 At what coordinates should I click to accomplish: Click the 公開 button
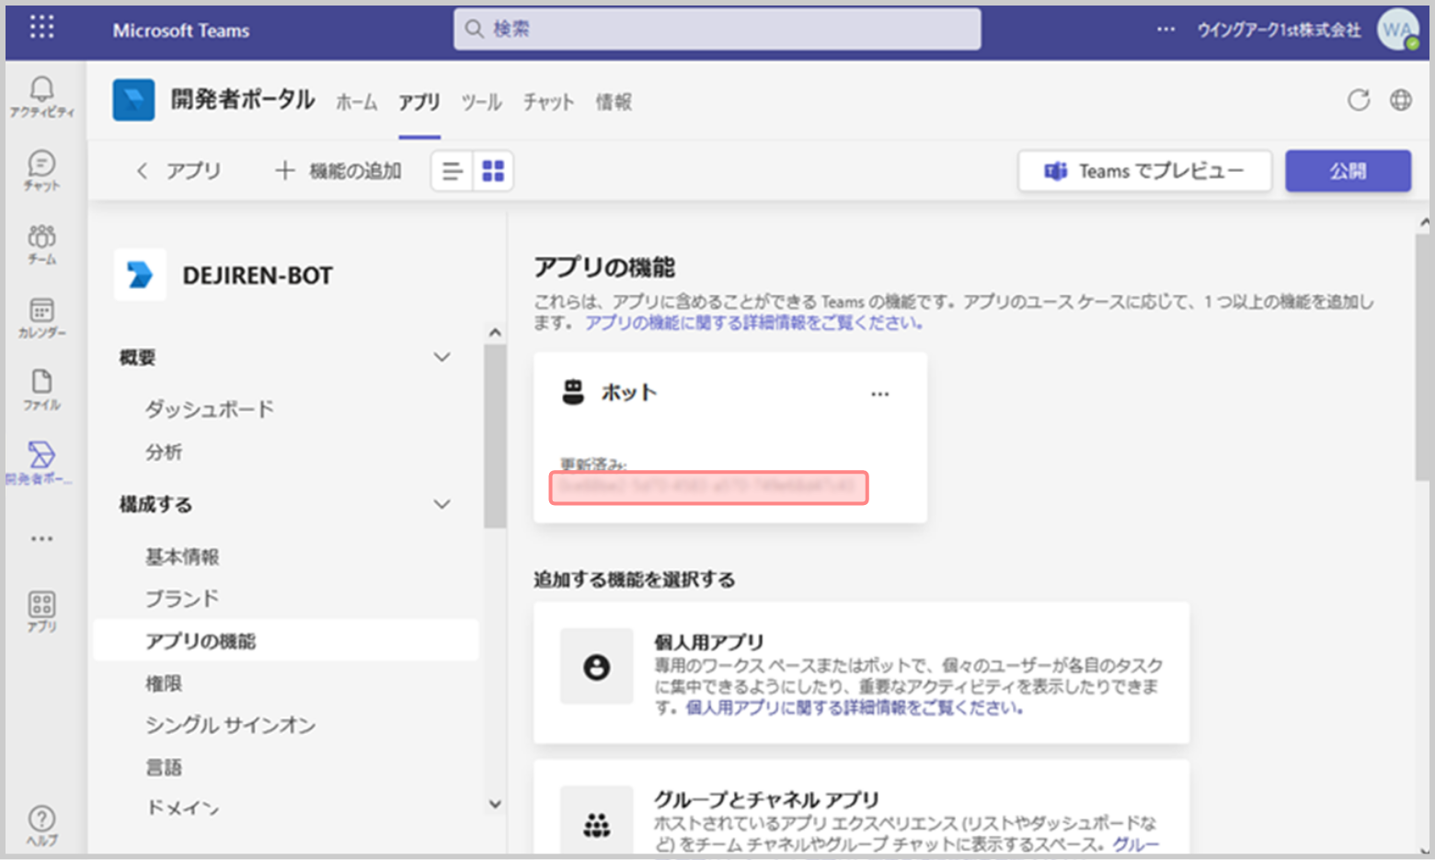[1347, 171]
